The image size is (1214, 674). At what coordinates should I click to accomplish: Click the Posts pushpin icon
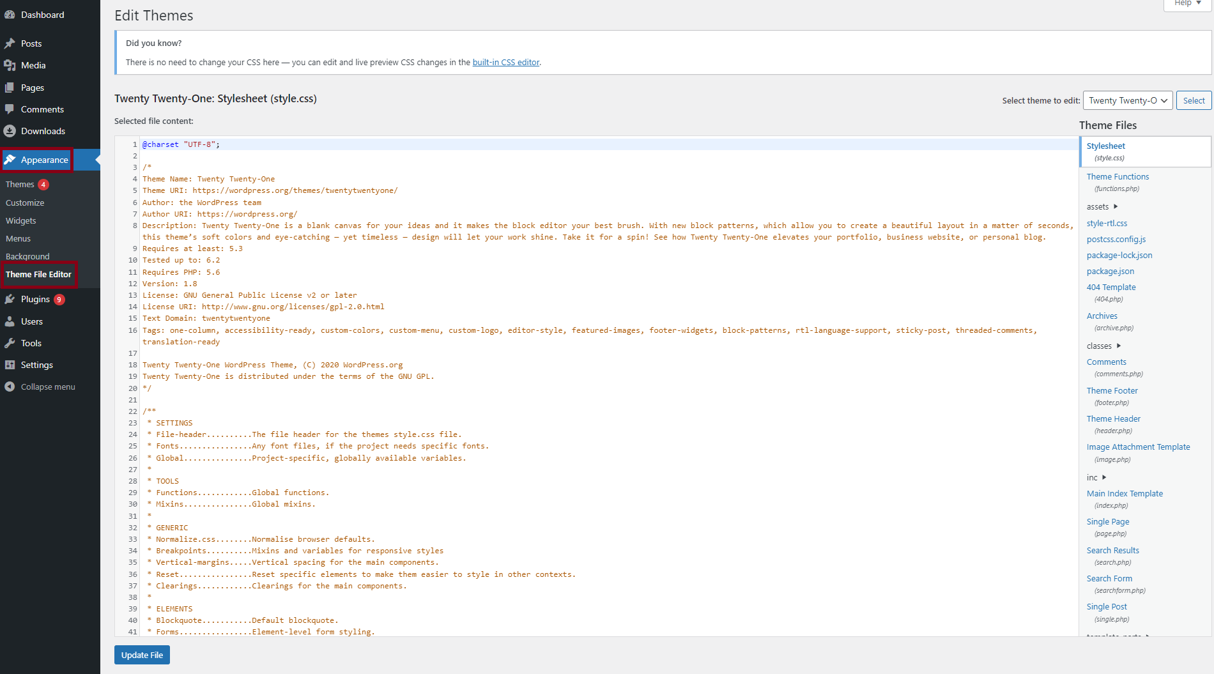coord(10,43)
